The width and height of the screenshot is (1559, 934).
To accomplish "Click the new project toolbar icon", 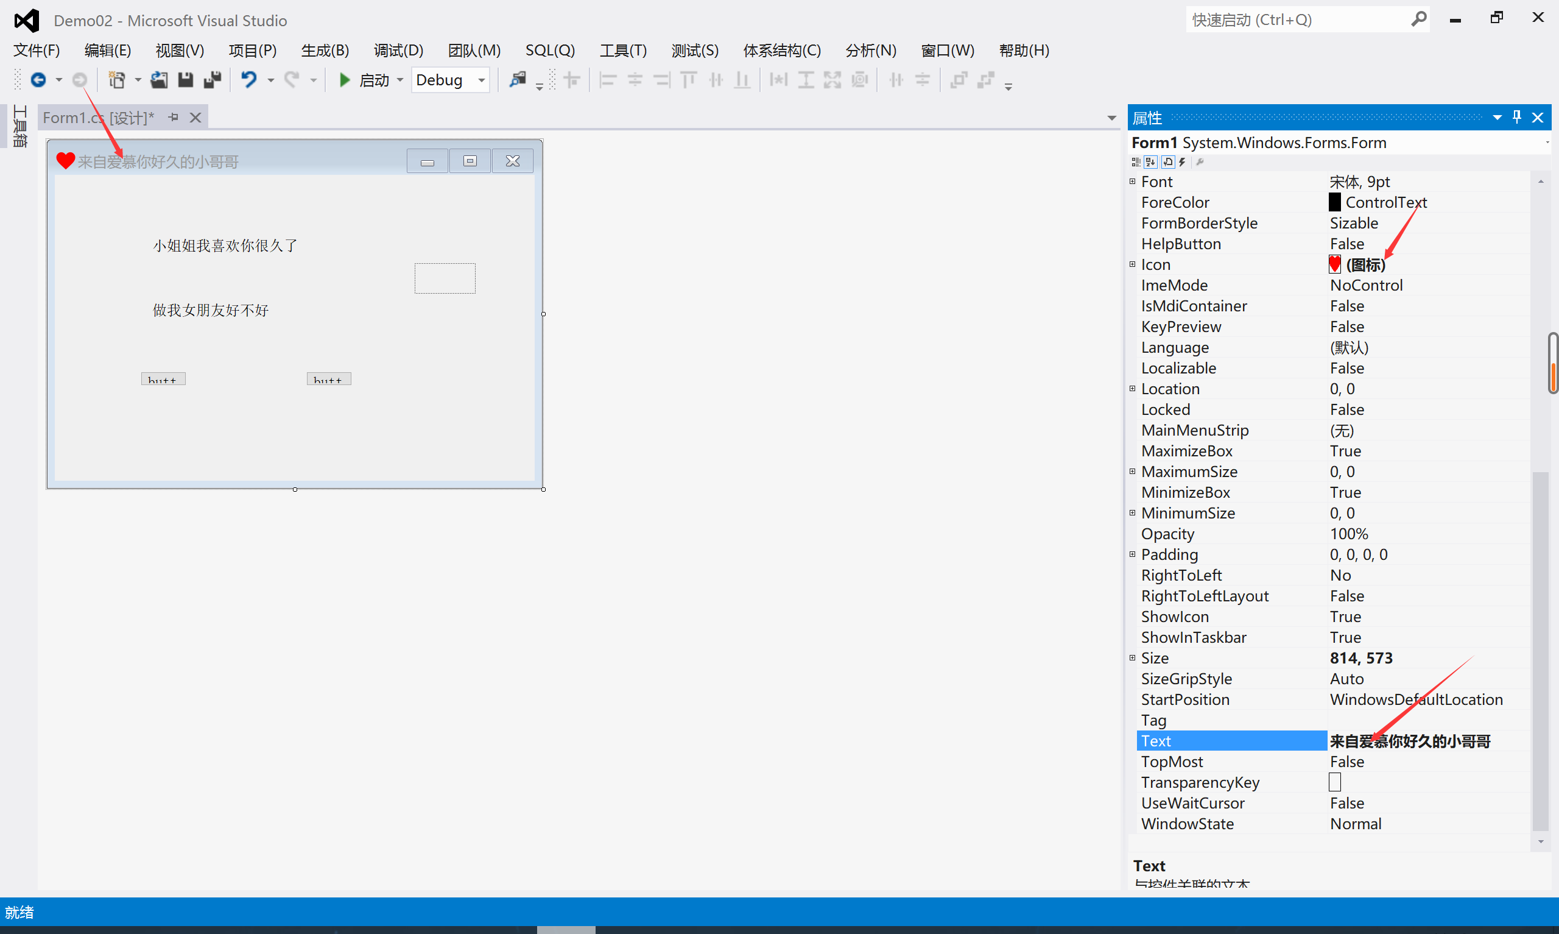I will (x=117, y=80).
